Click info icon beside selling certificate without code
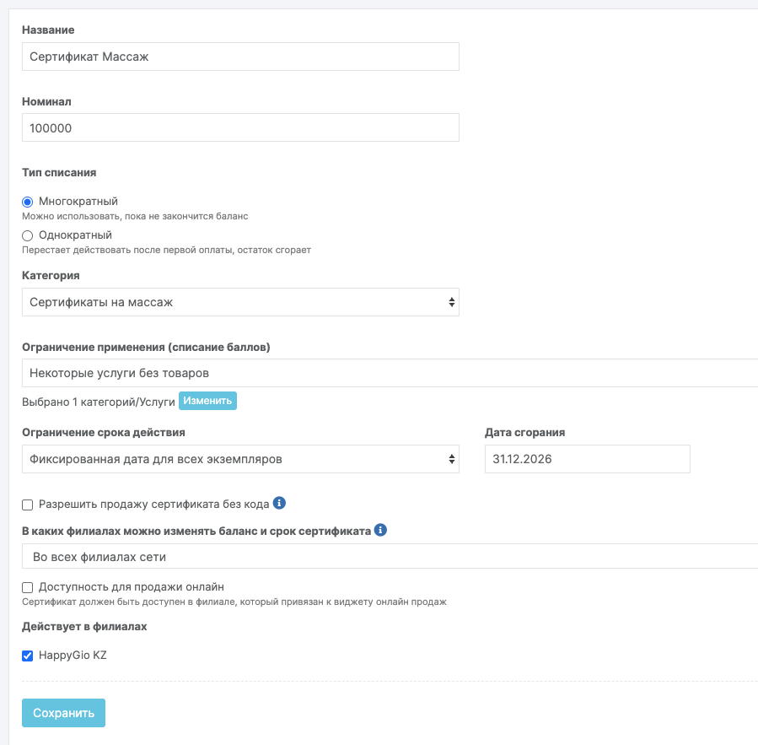This screenshot has height=745, width=758. tap(280, 504)
